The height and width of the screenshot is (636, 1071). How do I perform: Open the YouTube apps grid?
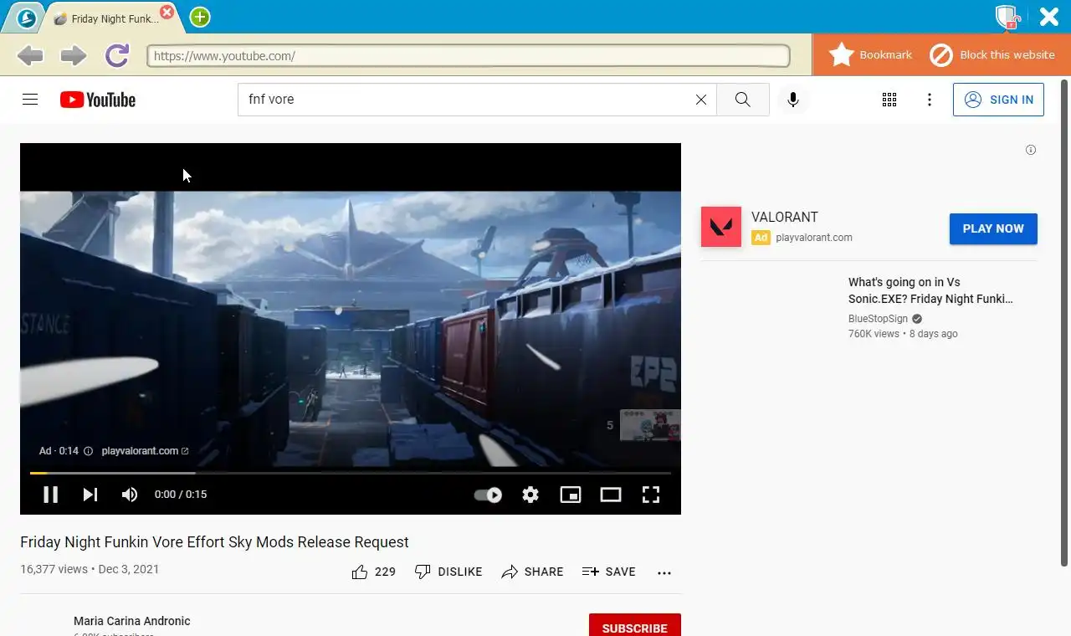[x=889, y=100]
